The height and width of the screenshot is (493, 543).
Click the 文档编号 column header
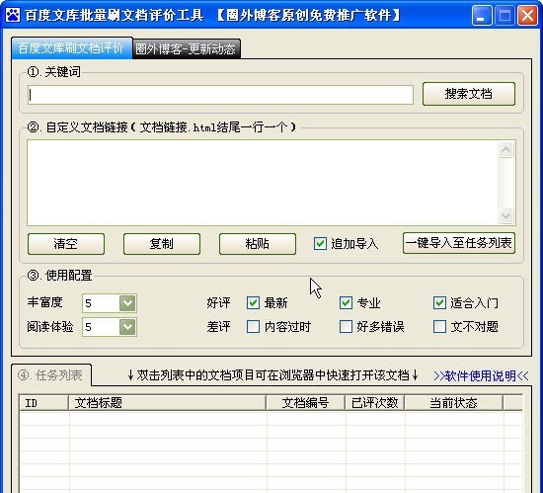pos(305,403)
